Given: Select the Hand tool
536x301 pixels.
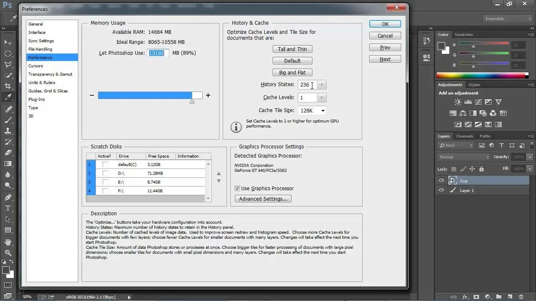Looking at the screenshot, I should tap(8, 242).
